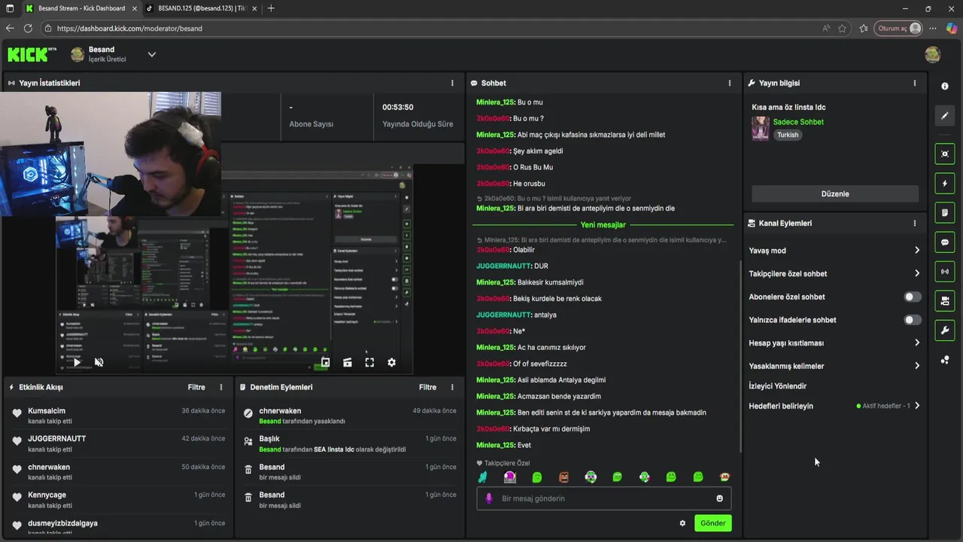Open Filtre in Denetim Eylemleri panel
Screen dimensions: 963x542
(427, 387)
